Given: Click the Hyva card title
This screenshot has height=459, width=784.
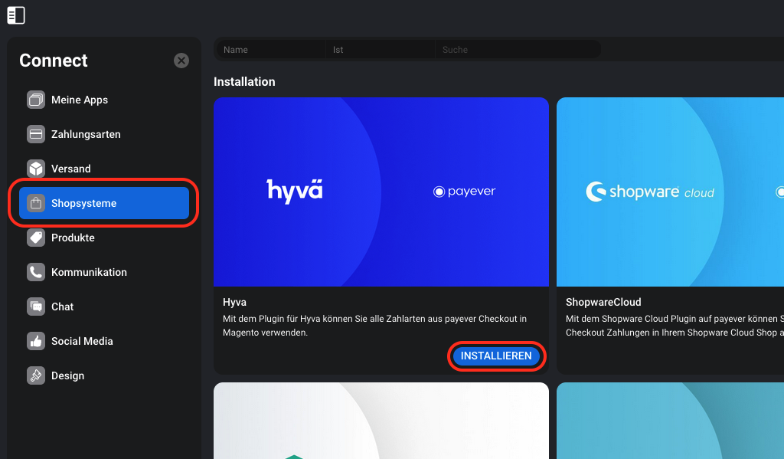Looking at the screenshot, I should 234,303.
